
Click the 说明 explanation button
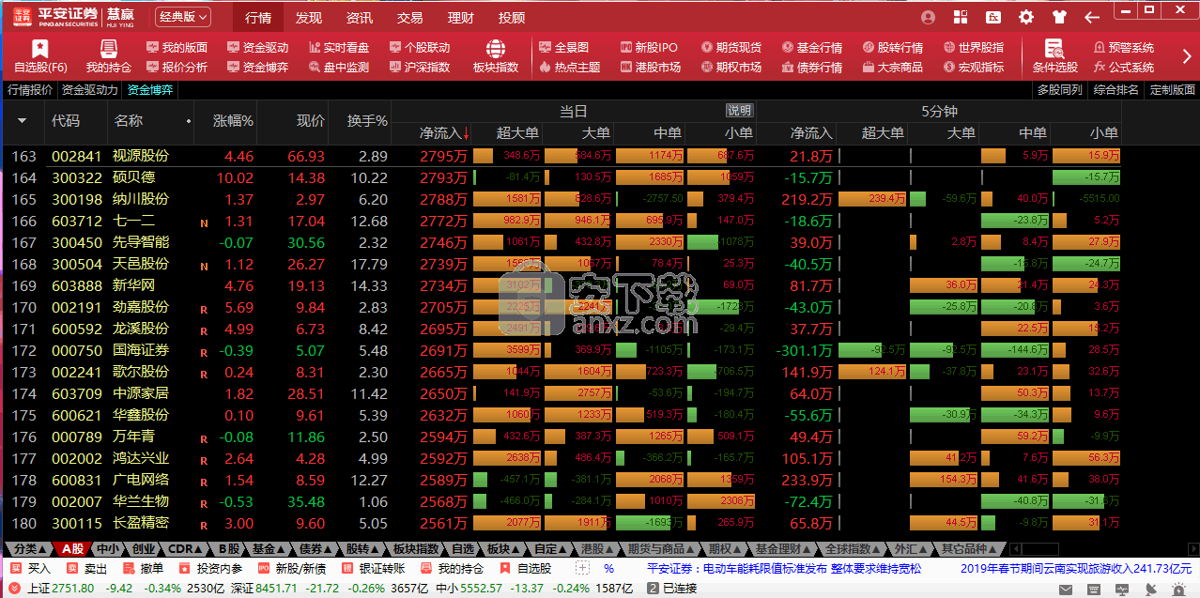point(739,110)
